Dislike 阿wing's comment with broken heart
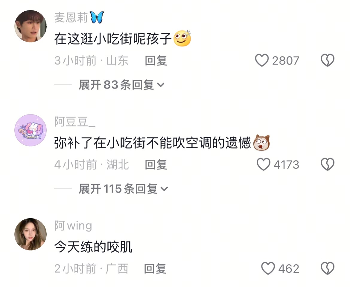 327,268
